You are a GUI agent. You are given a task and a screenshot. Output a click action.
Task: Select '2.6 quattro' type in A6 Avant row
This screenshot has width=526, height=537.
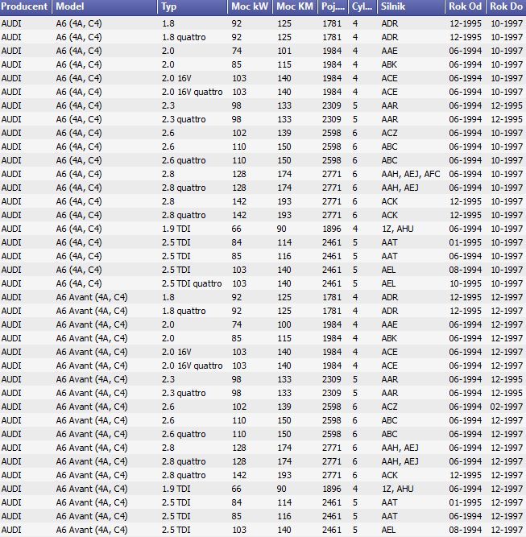[184, 434]
